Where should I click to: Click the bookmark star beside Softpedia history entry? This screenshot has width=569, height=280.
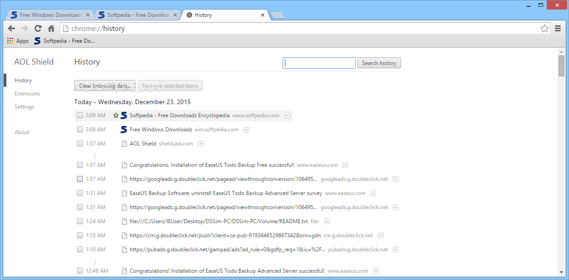pyautogui.click(x=116, y=115)
